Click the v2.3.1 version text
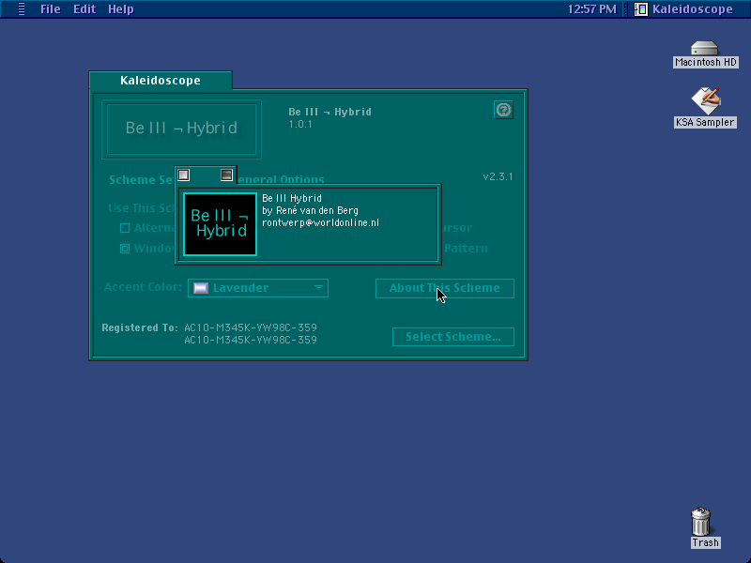 pos(498,176)
